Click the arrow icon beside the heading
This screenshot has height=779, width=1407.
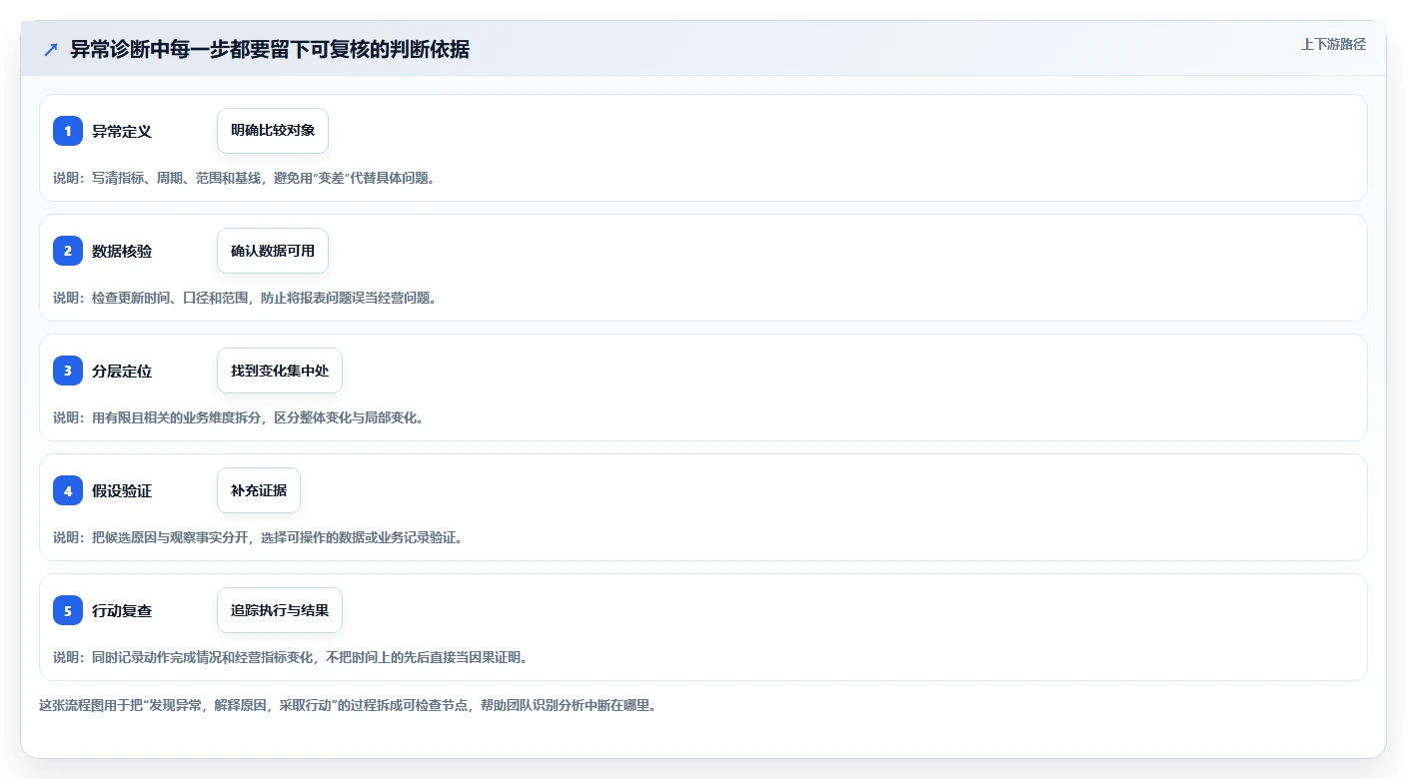click(x=51, y=49)
